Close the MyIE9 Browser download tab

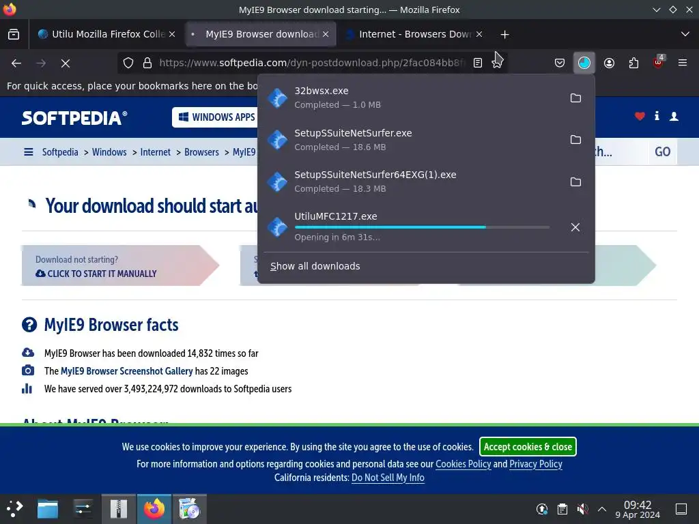tap(326, 34)
